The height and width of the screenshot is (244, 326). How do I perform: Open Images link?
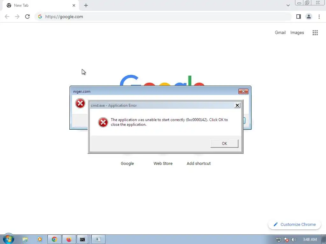click(x=297, y=33)
